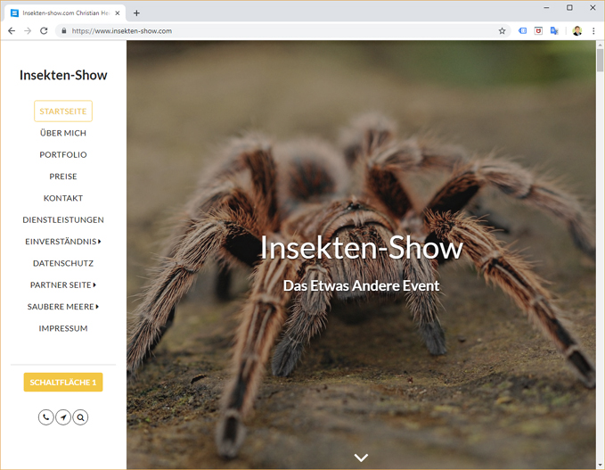Click the address bar URL field
The width and height of the screenshot is (605, 470).
pyautogui.click(x=283, y=31)
